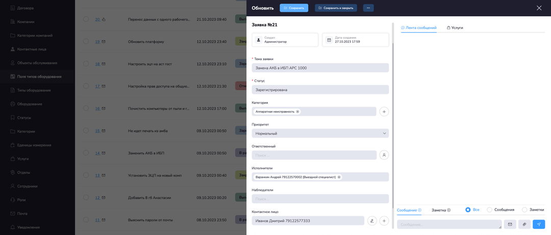Select the Сообщения radio filter

click(489, 210)
